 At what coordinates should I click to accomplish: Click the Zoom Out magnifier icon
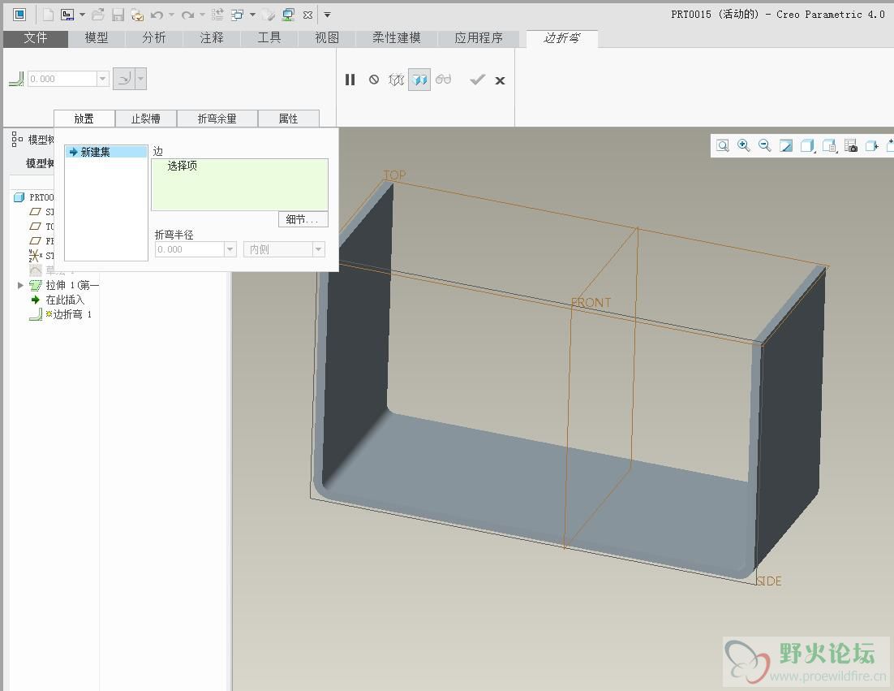click(764, 145)
